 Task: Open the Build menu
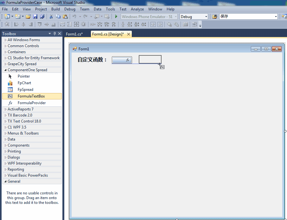pyautogui.click(x=55, y=9)
